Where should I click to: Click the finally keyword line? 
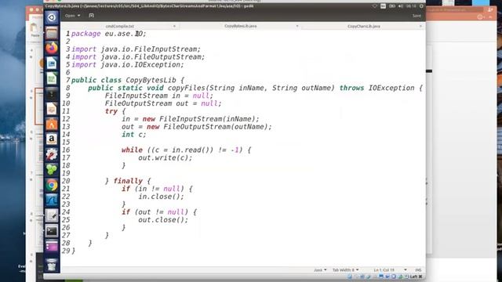tap(128, 181)
